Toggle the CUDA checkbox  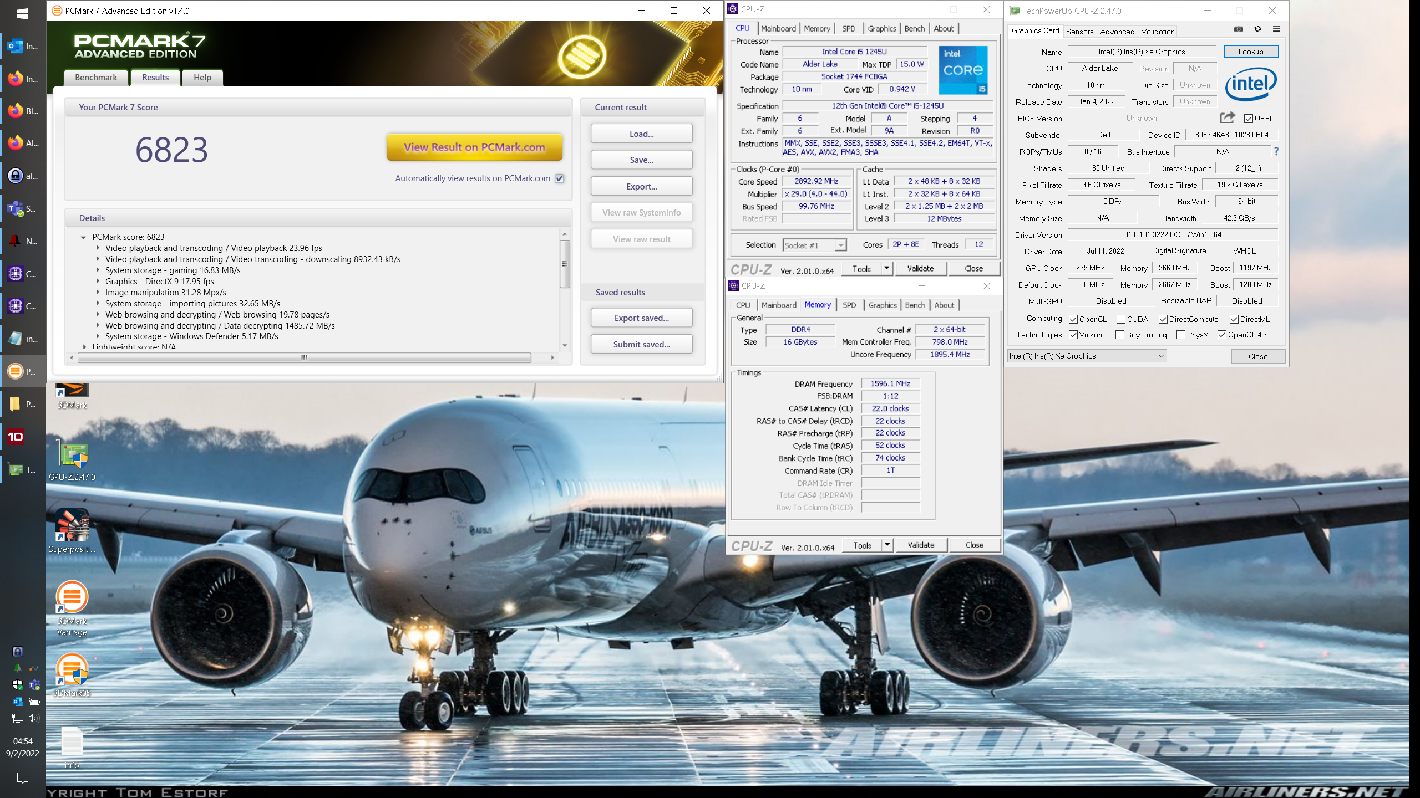pyautogui.click(x=1121, y=319)
